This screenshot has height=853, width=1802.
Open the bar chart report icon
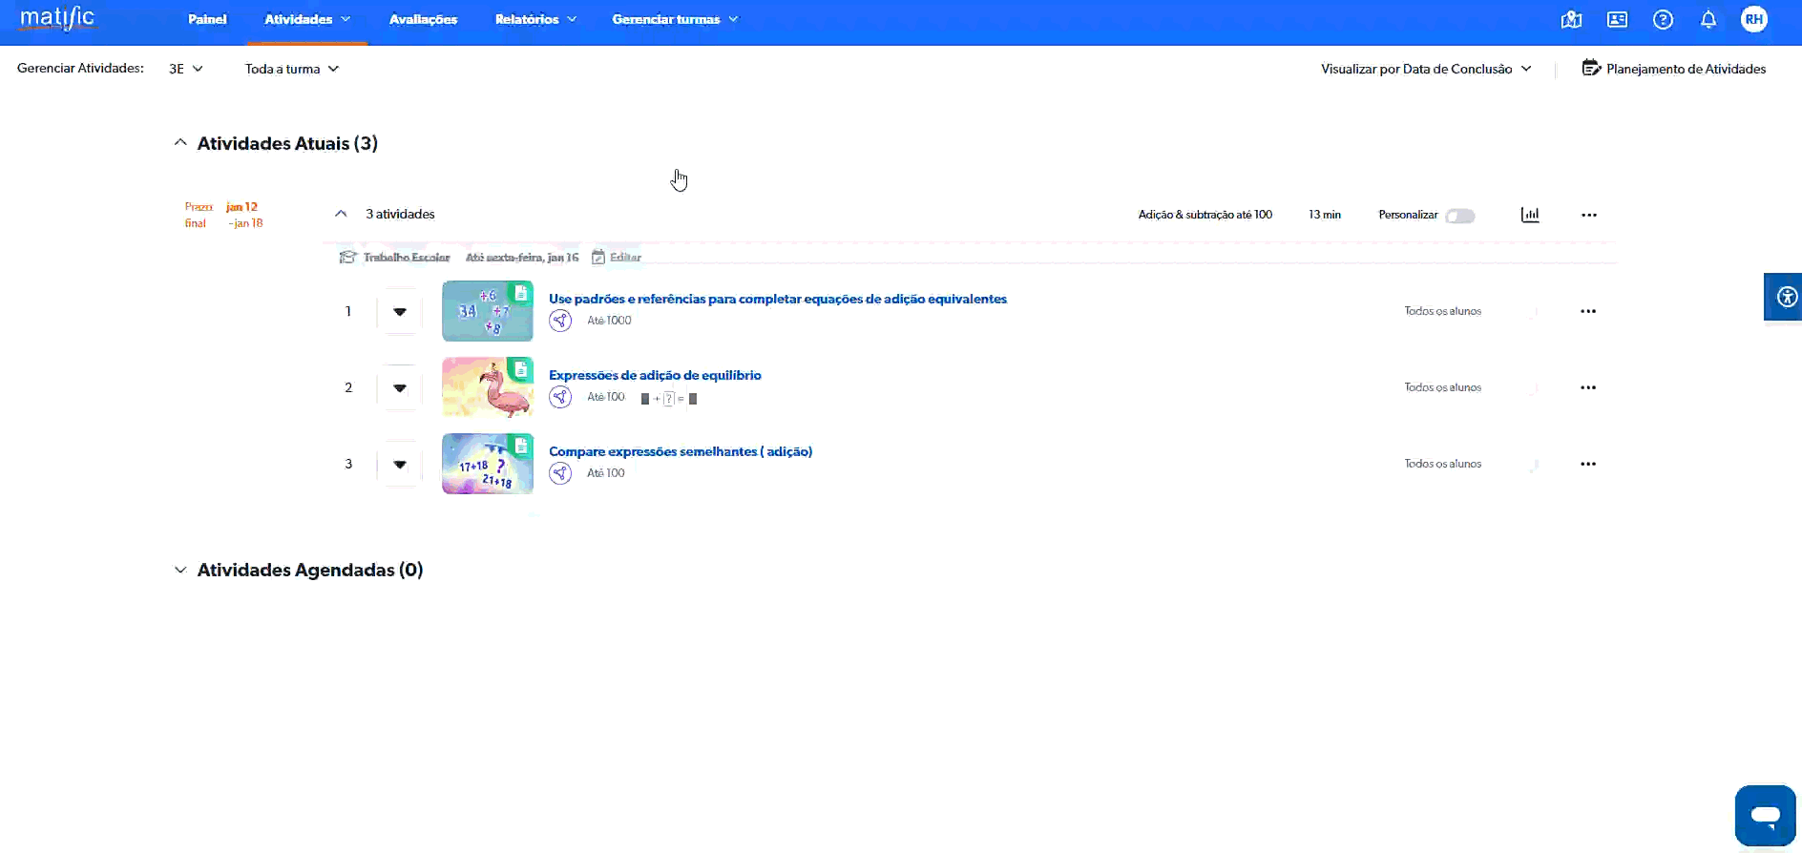tap(1530, 215)
